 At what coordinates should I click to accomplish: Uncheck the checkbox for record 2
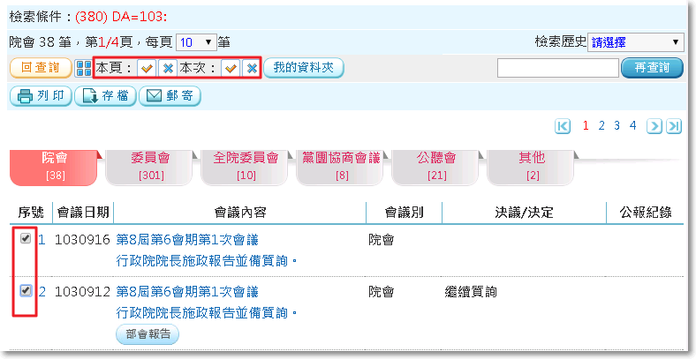point(26,290)
